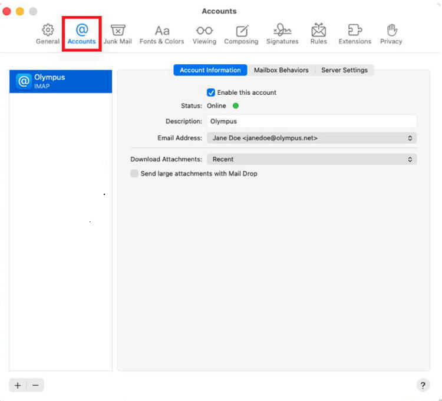Open the Junk Mail preferences
The height and width of the screenshot is (401, 442).
[117, 34]
